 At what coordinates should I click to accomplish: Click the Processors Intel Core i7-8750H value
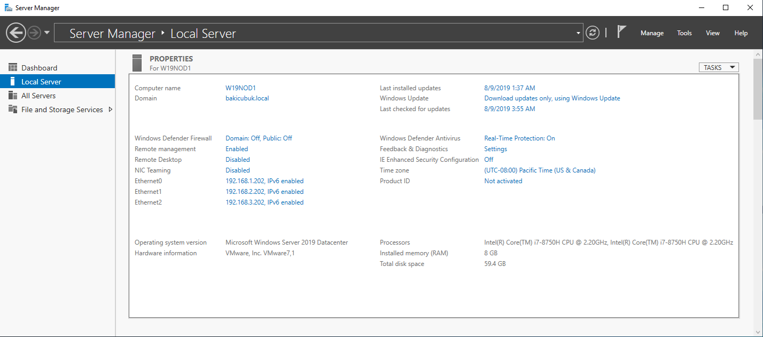click(609, 242)
